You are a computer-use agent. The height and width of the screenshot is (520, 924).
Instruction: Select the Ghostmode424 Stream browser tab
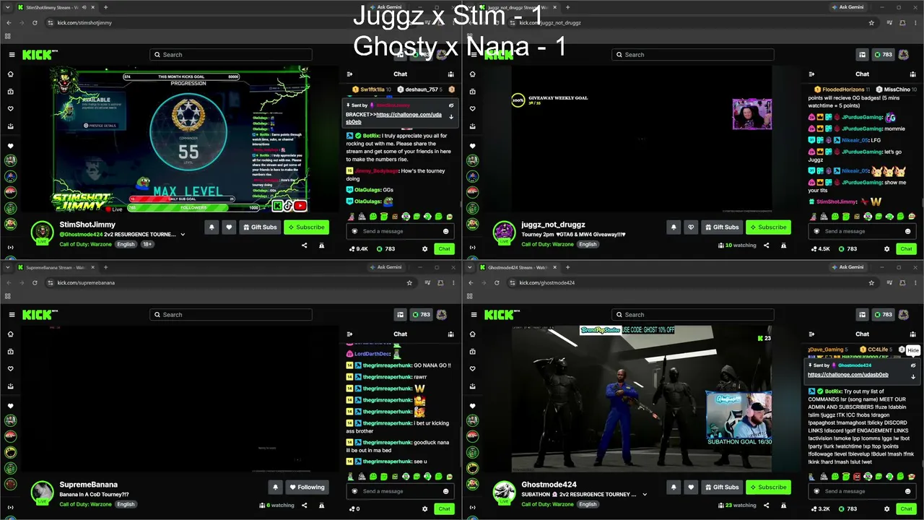pyautogui.click(x=517, y=267)
